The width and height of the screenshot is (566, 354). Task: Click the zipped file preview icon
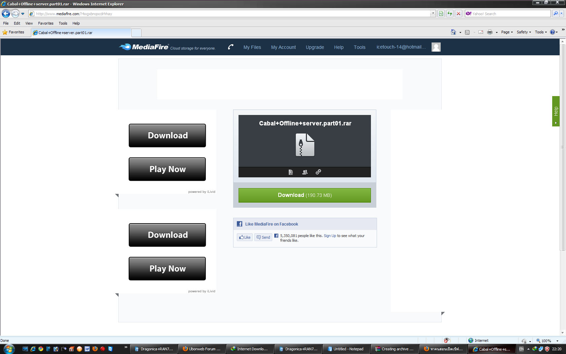click(x=305, y=145)
